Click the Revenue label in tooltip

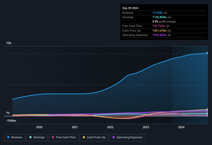coord(128,13)
